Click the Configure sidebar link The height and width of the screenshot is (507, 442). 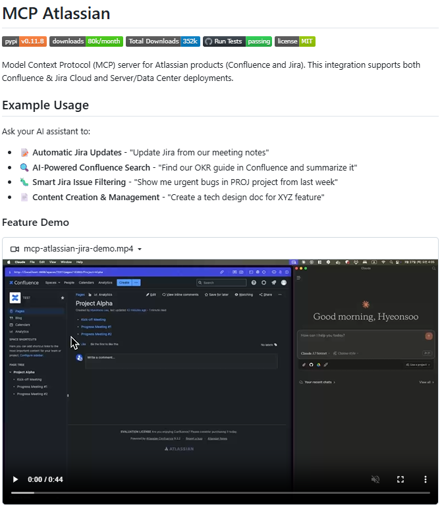[32, 355]
